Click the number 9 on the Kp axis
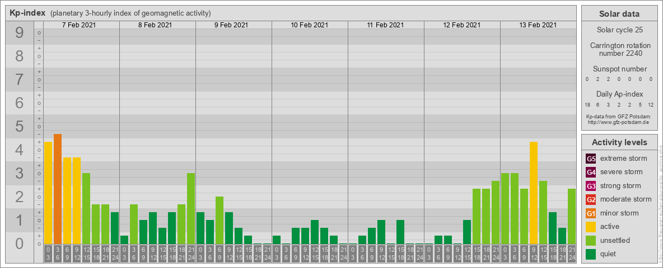This screenshot has height=268, width=663. coord(20,33)
